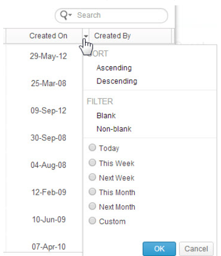221x256 pixels.
Task: Confirm the filter with OK button
Action: coord(160,248)
